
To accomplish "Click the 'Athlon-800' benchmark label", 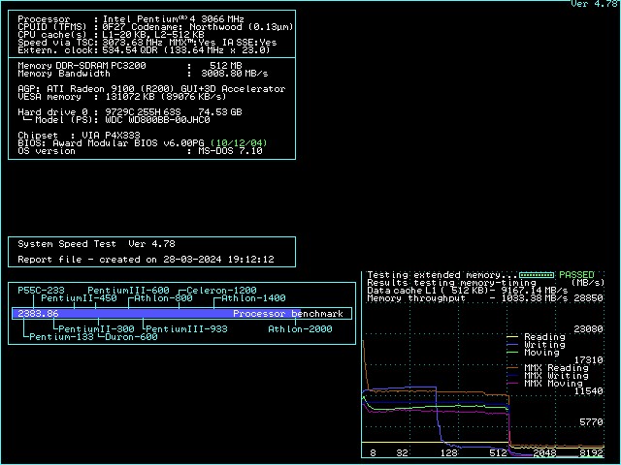I will (163, 298).
